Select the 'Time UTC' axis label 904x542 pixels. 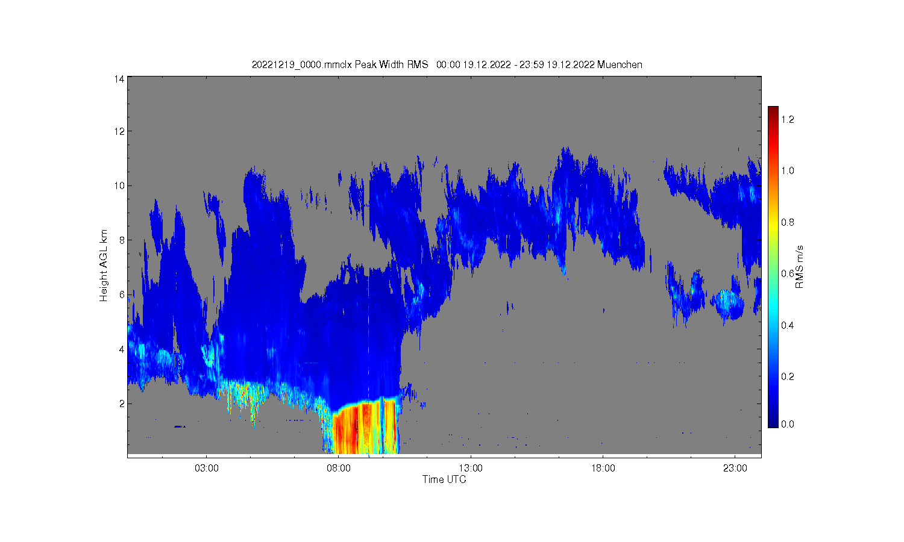tap(444, 479)
